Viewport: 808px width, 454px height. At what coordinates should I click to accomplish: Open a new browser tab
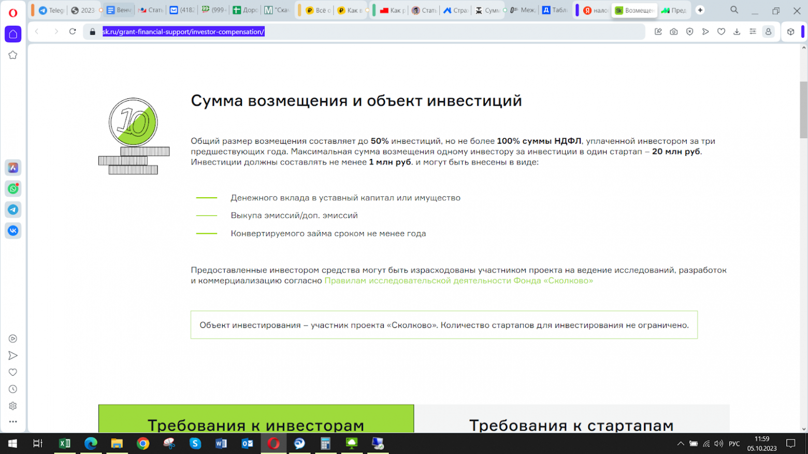[700, 10]
